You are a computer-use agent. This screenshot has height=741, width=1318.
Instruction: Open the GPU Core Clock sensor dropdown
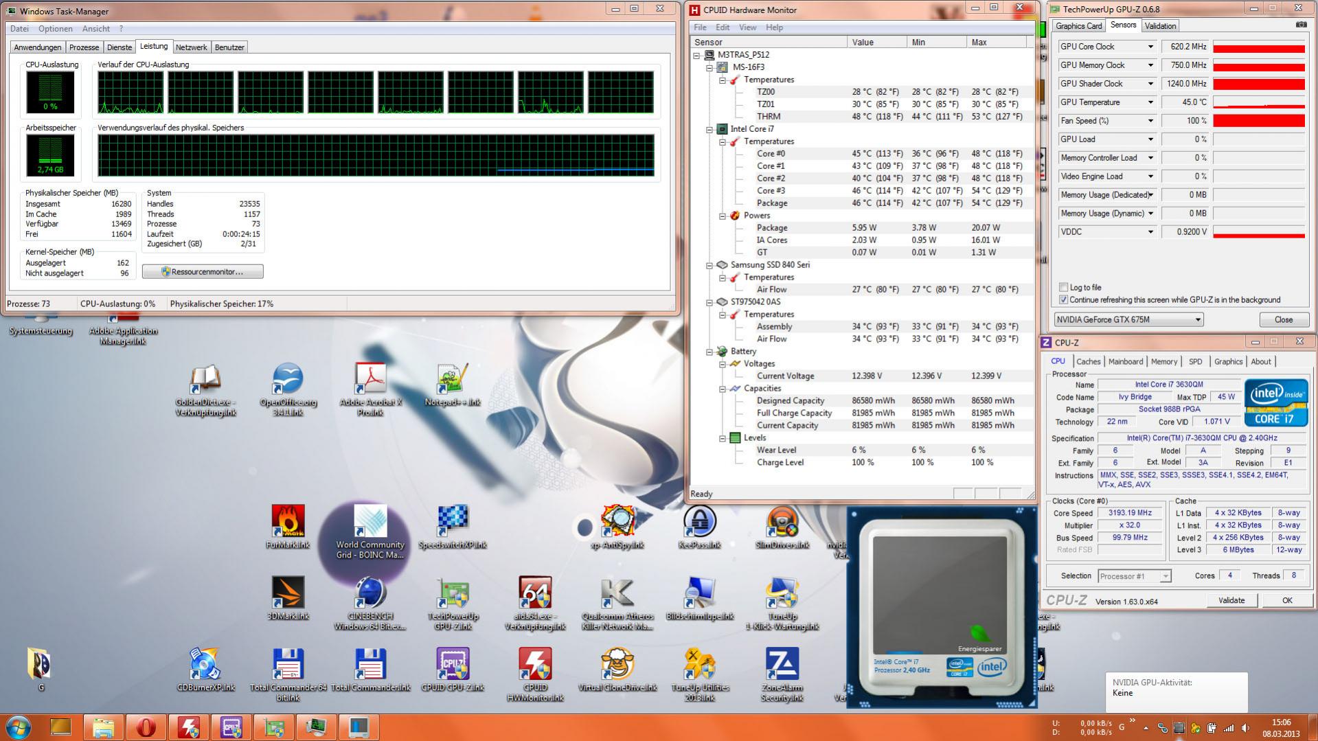(1150, 47)
